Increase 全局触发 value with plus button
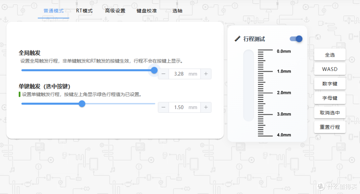 point(206,74)
